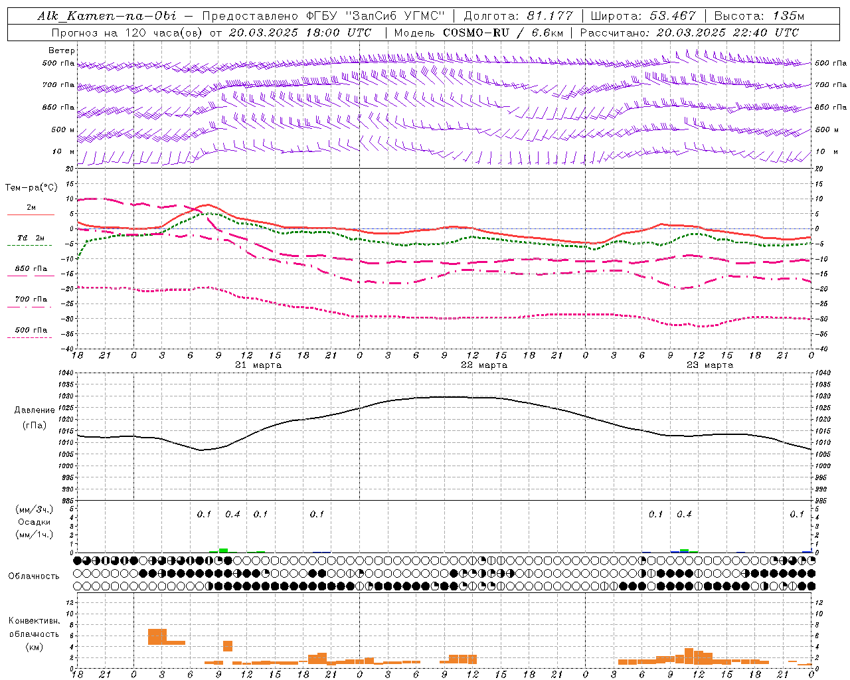Click the Тем-ра(°C) axis title
The width and height of the screenshot is (850, 680).
(31, 188)
